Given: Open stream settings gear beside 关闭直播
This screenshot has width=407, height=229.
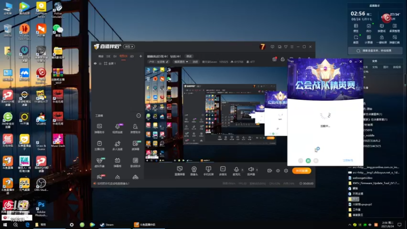Looking at the screenshot, I should 286,170.
